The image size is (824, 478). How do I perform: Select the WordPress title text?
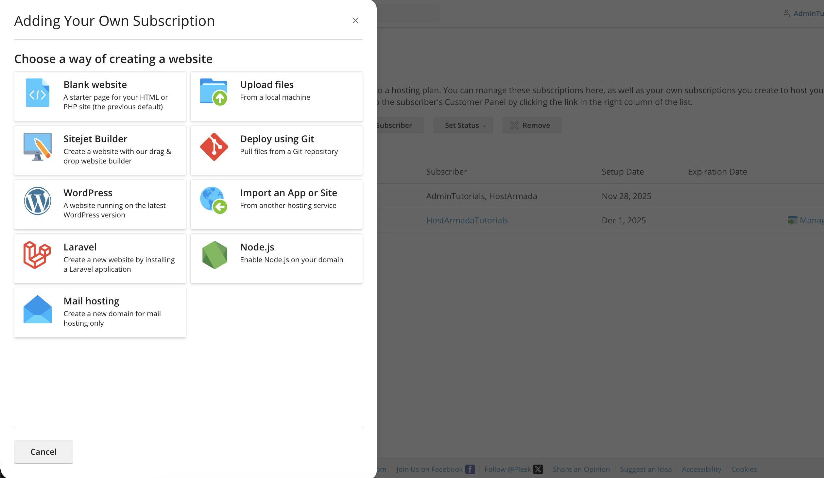click(88, 193)
